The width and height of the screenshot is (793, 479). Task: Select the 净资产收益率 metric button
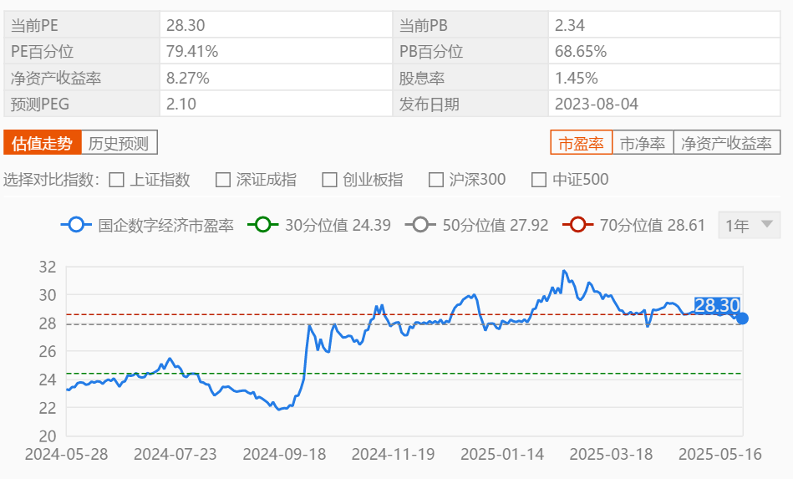pyautogui.click(x=726, y=143)
